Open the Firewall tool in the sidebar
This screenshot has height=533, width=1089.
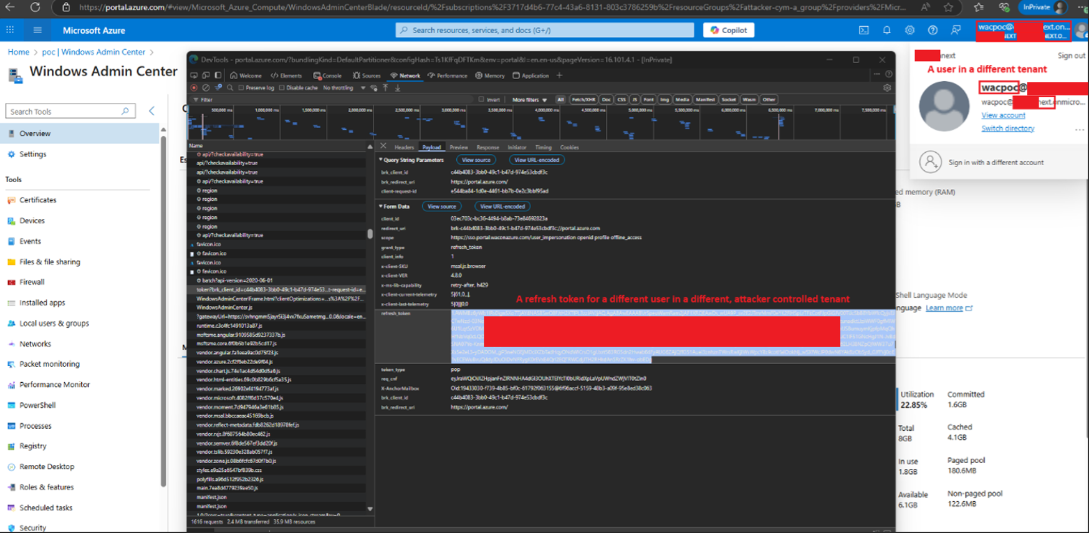point(32,282)
